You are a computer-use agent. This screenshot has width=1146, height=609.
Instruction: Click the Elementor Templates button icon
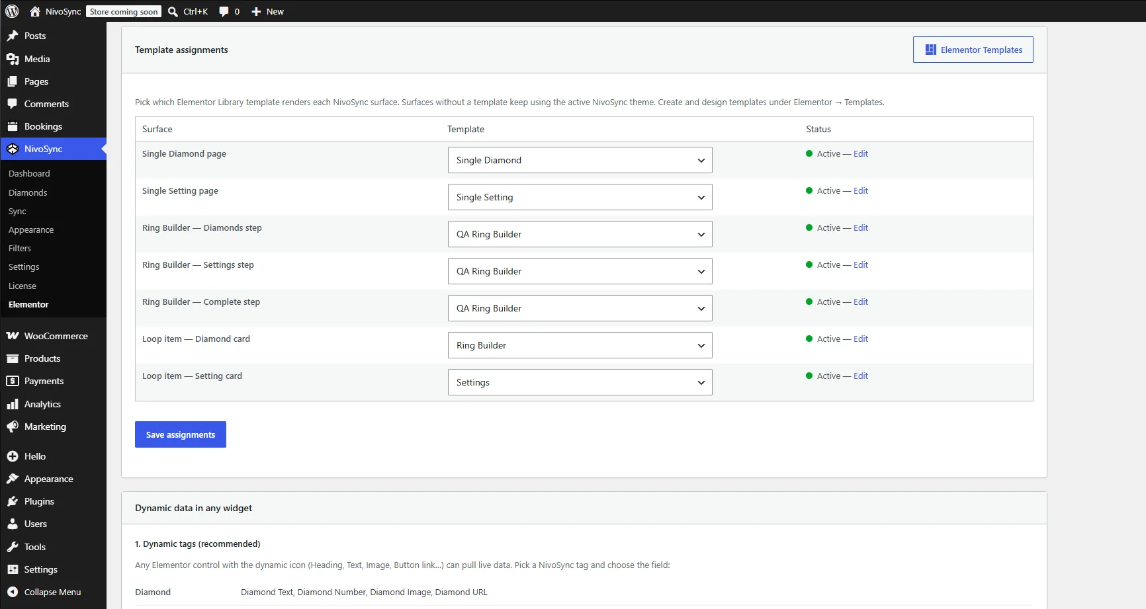point(931,50)
